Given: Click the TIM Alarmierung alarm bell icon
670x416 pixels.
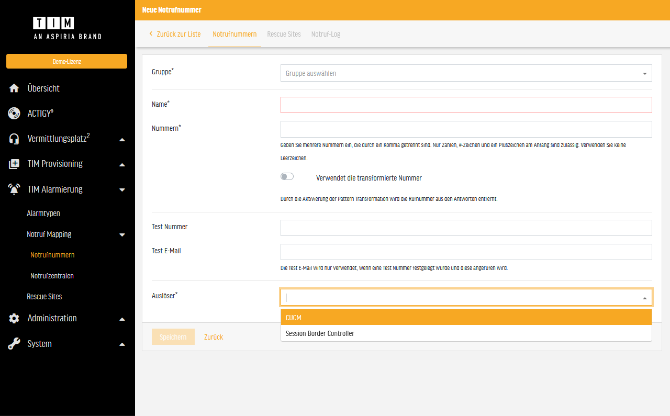Looking at the screenshot, I should (x=14, y=189).
